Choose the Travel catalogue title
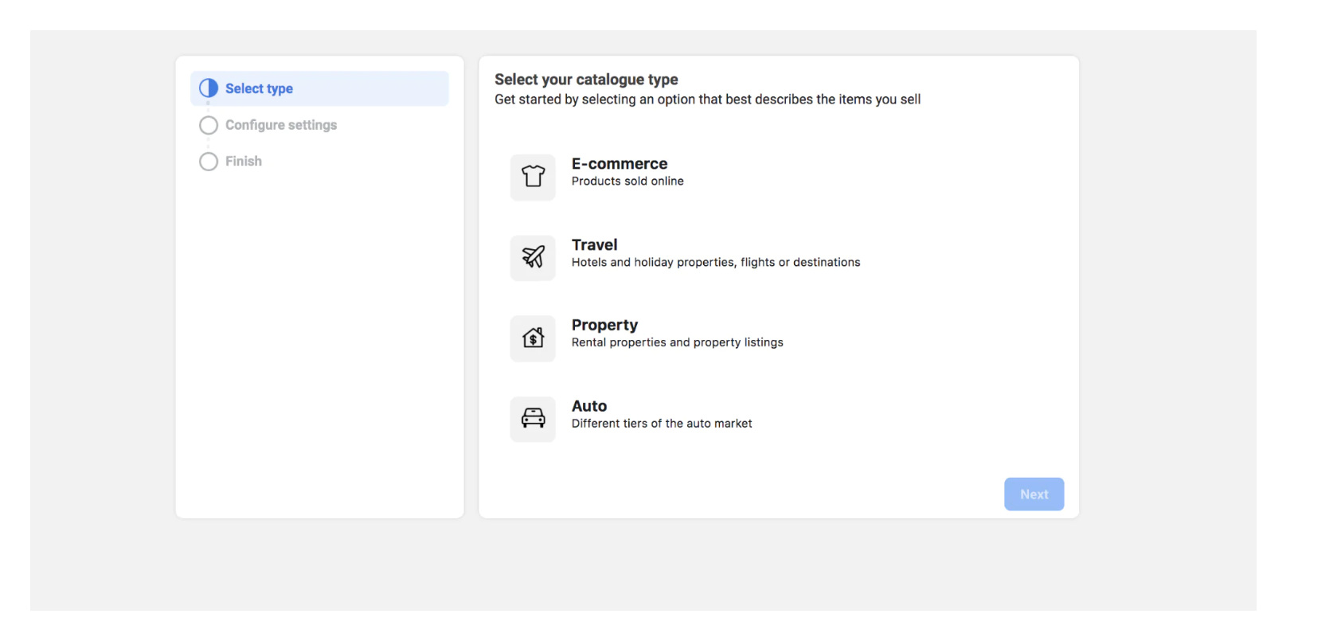 (x=594, y=245)
